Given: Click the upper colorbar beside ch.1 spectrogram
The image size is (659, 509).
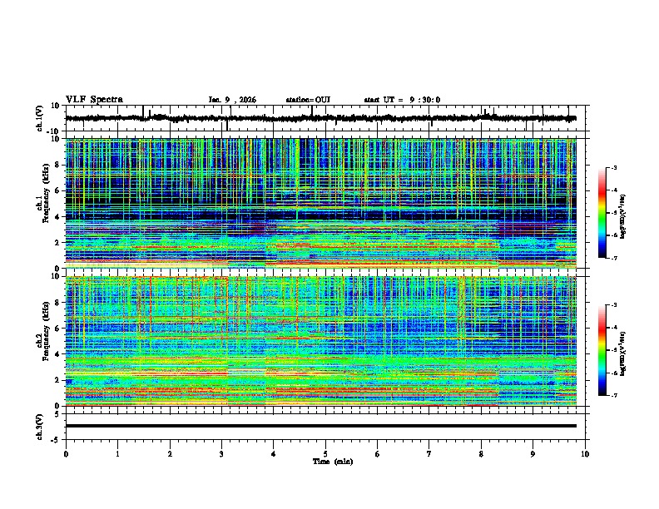Looking at the screenshot, I should (x=602, y=213).
